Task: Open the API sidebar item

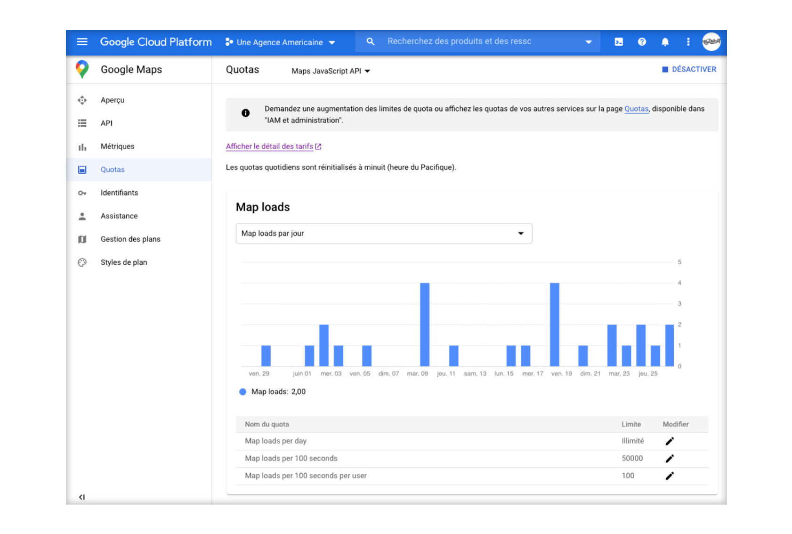Action: (x=106, y=123)
